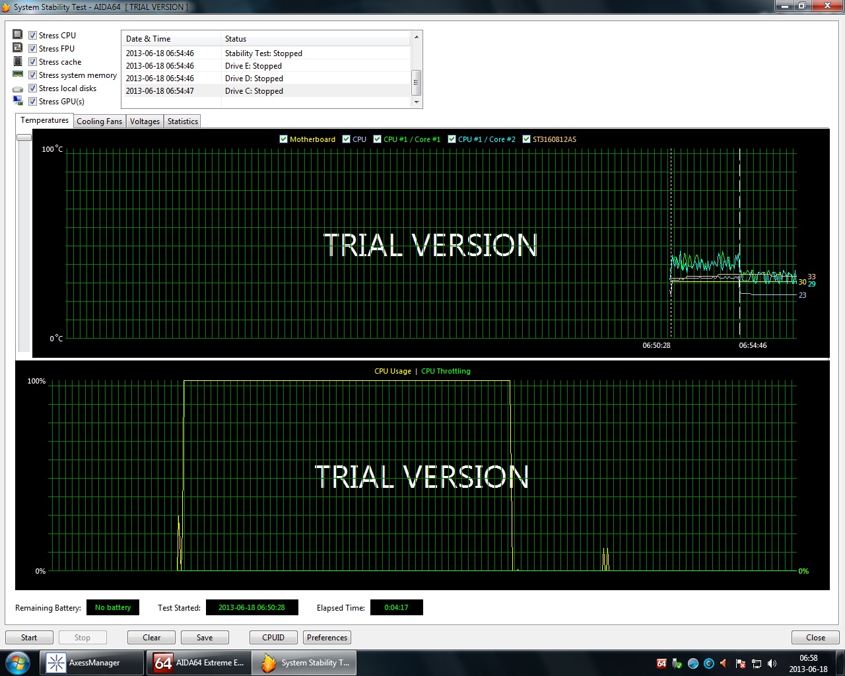Click the Stress system memory icon

(18, 74)
